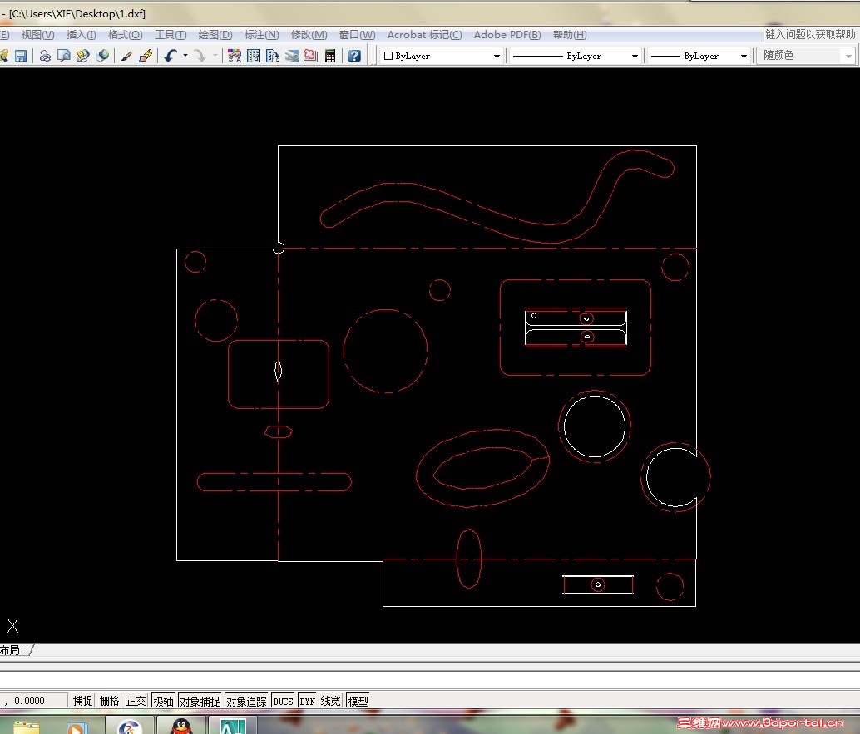860x734 pixels.
Task: Open the Adobe PDF(B) menu
Action: pos(507,35)
